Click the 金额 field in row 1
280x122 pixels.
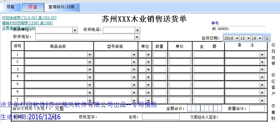209,55
